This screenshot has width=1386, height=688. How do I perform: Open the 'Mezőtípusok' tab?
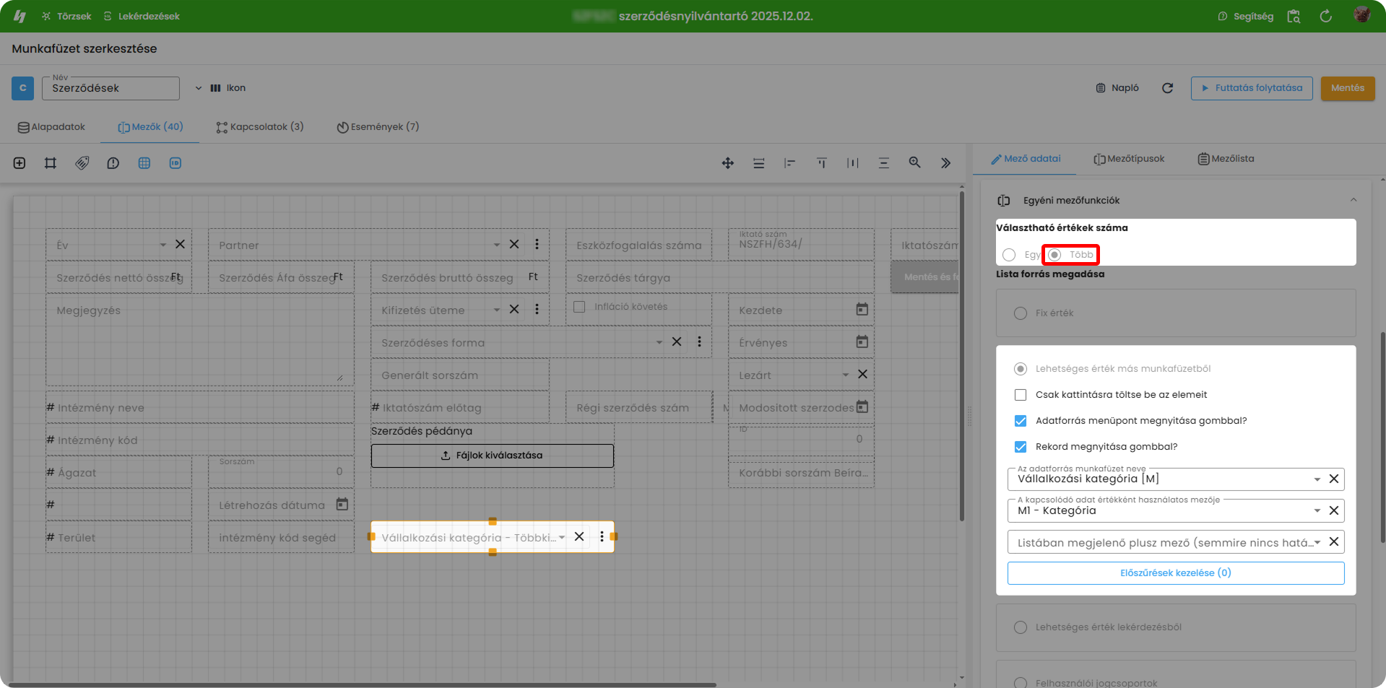point(1129,159)
